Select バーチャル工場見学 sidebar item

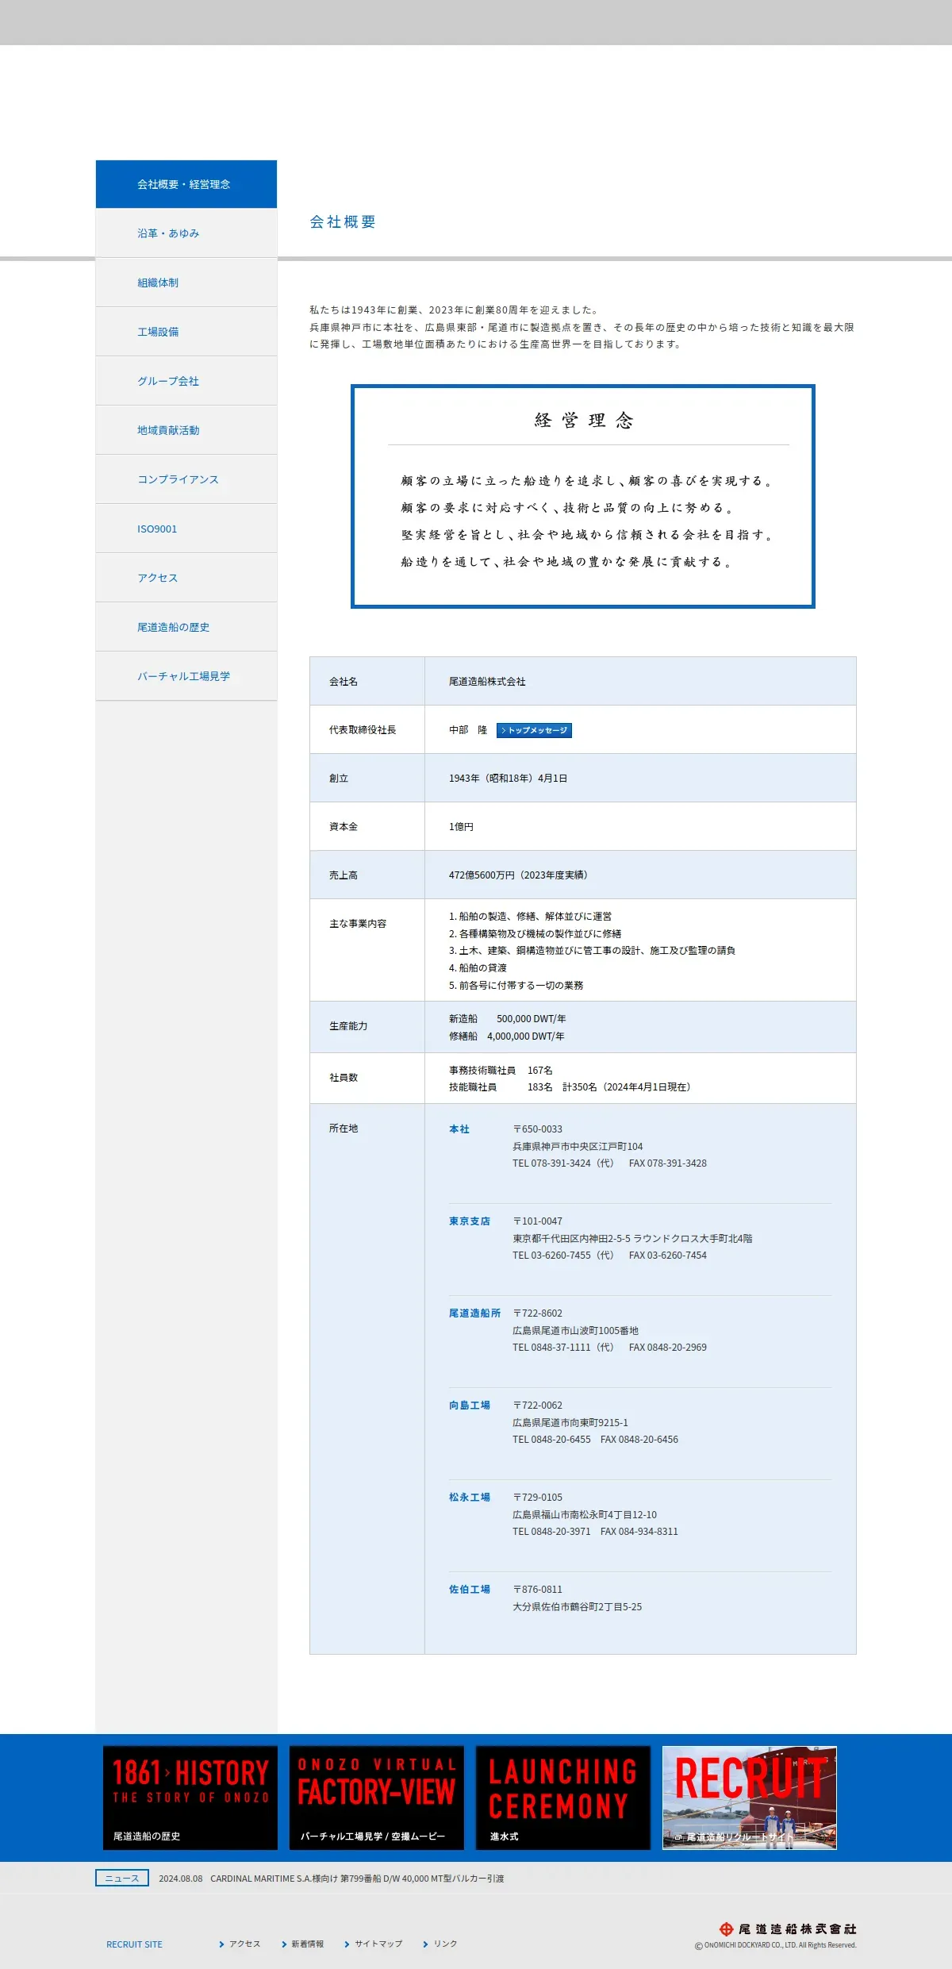click(186, 676)
